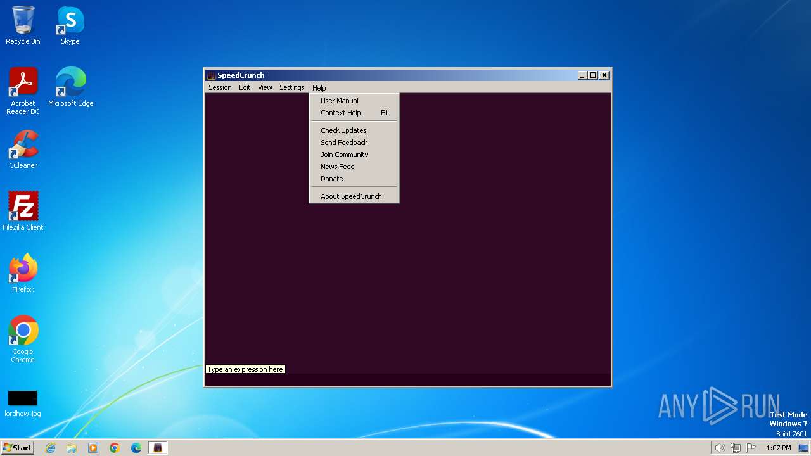This screenshot has height=456, width=811.
Task: Select the lordhow.jpg file on desktop
Action: point(23,403)
